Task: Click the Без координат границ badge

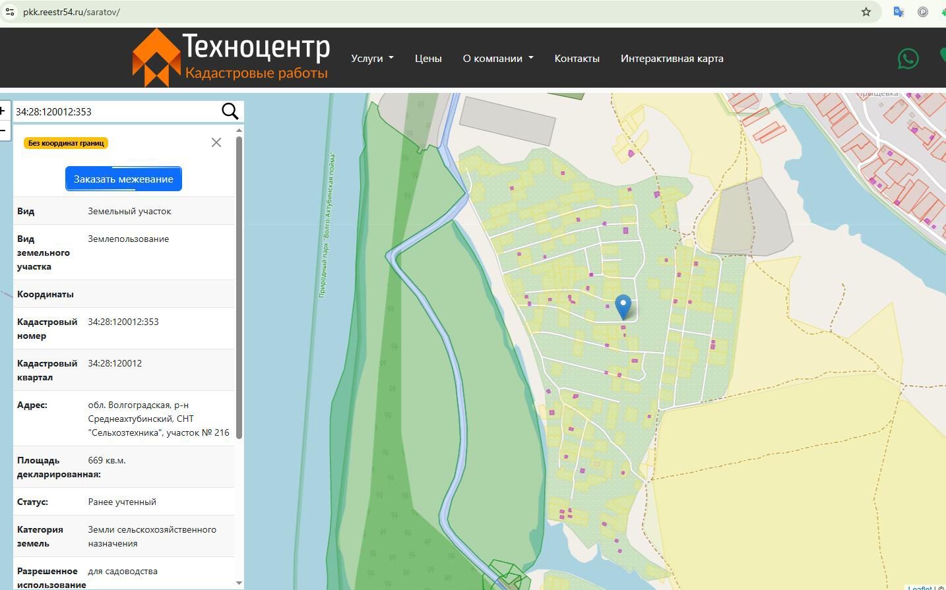Action: [65, 143]
